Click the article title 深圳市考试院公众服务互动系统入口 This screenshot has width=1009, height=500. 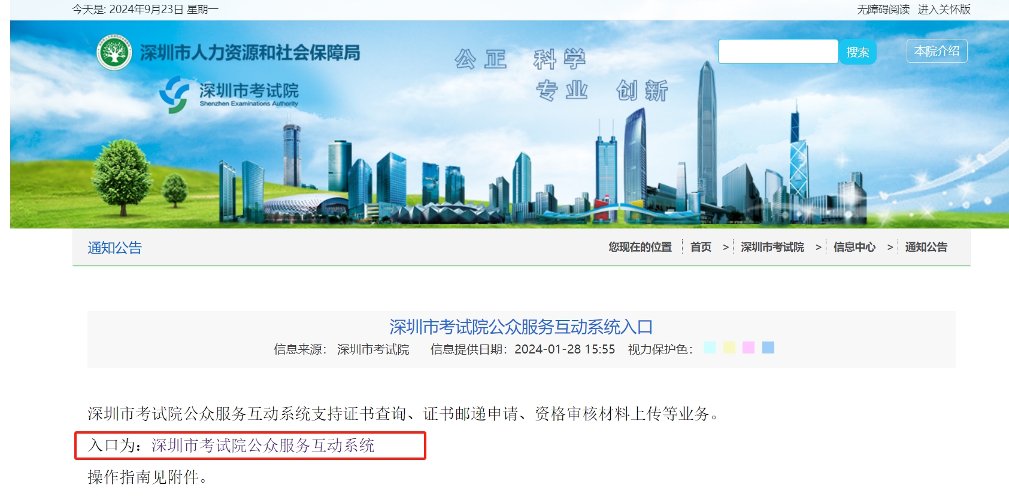click(x=521, y=327)
